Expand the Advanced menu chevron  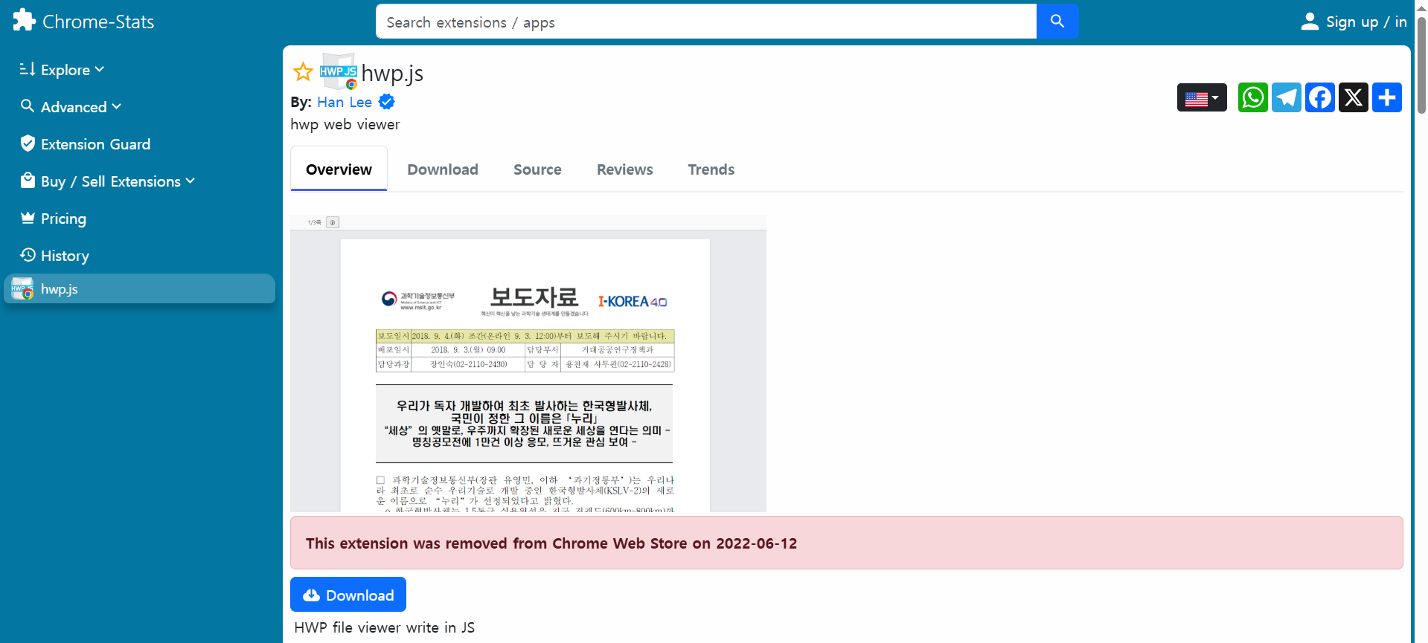pos(117,107)
